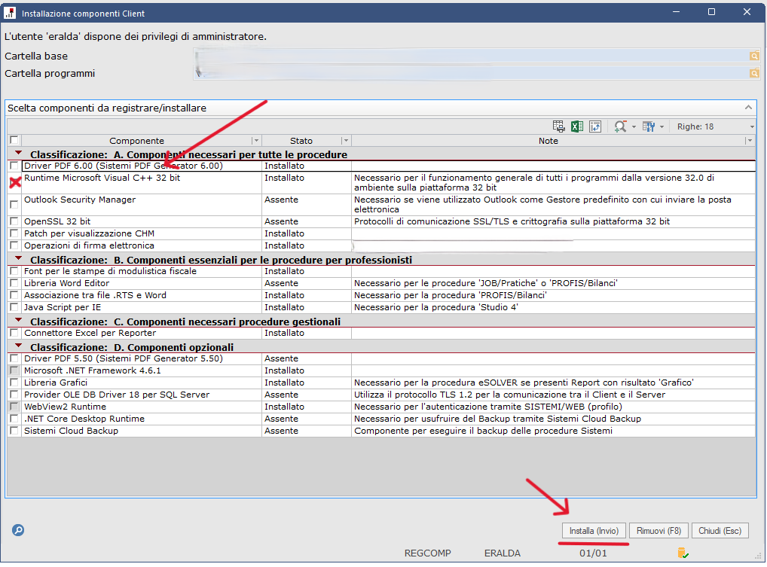Click the Righe: 18 row count label
The image size is (767, 567).
pos(695,127)
